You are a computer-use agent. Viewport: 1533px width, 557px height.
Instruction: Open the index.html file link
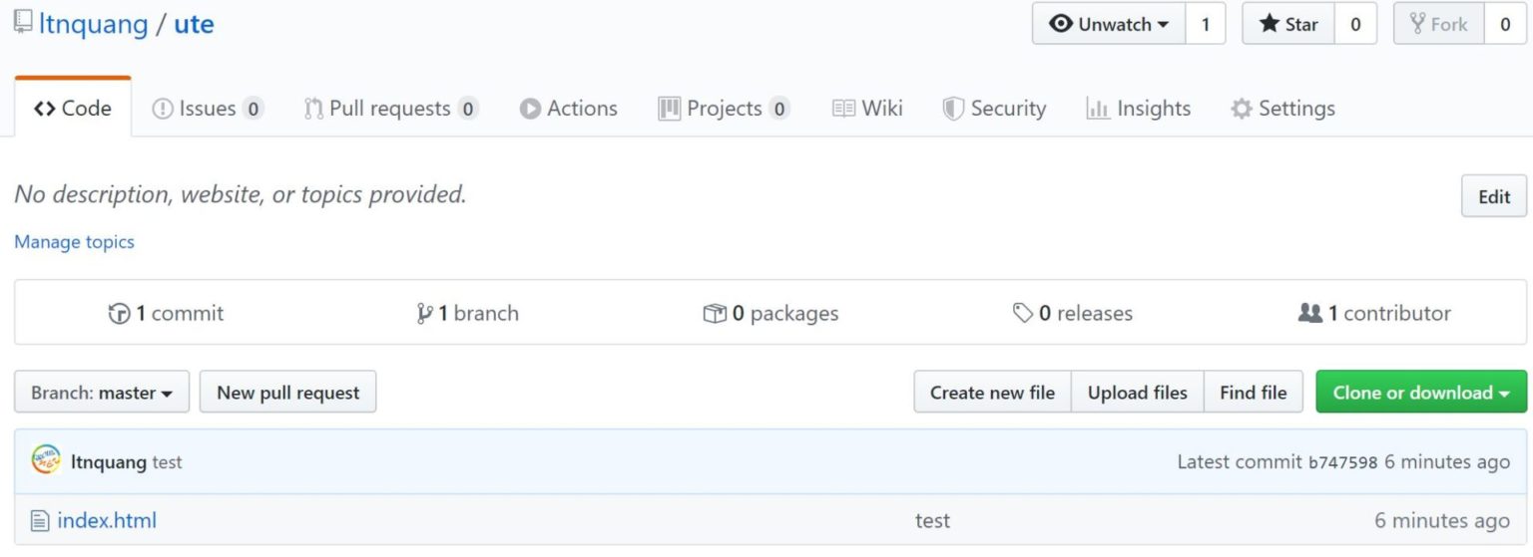tap(107, 521)
